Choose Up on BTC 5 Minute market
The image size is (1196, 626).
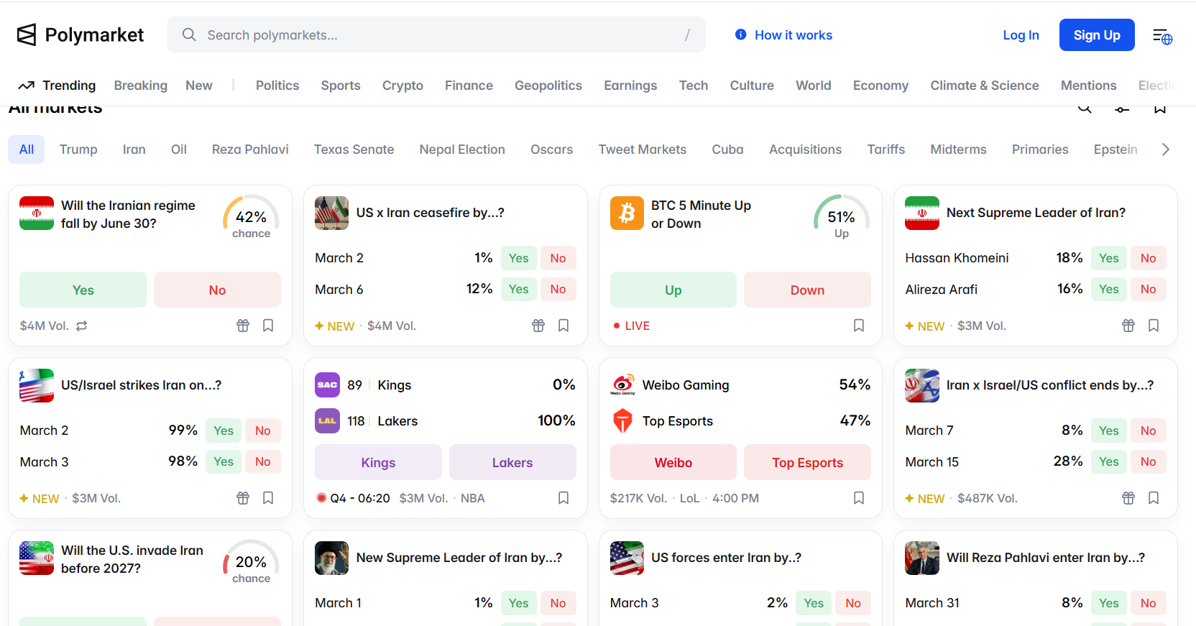click(673, 290)
